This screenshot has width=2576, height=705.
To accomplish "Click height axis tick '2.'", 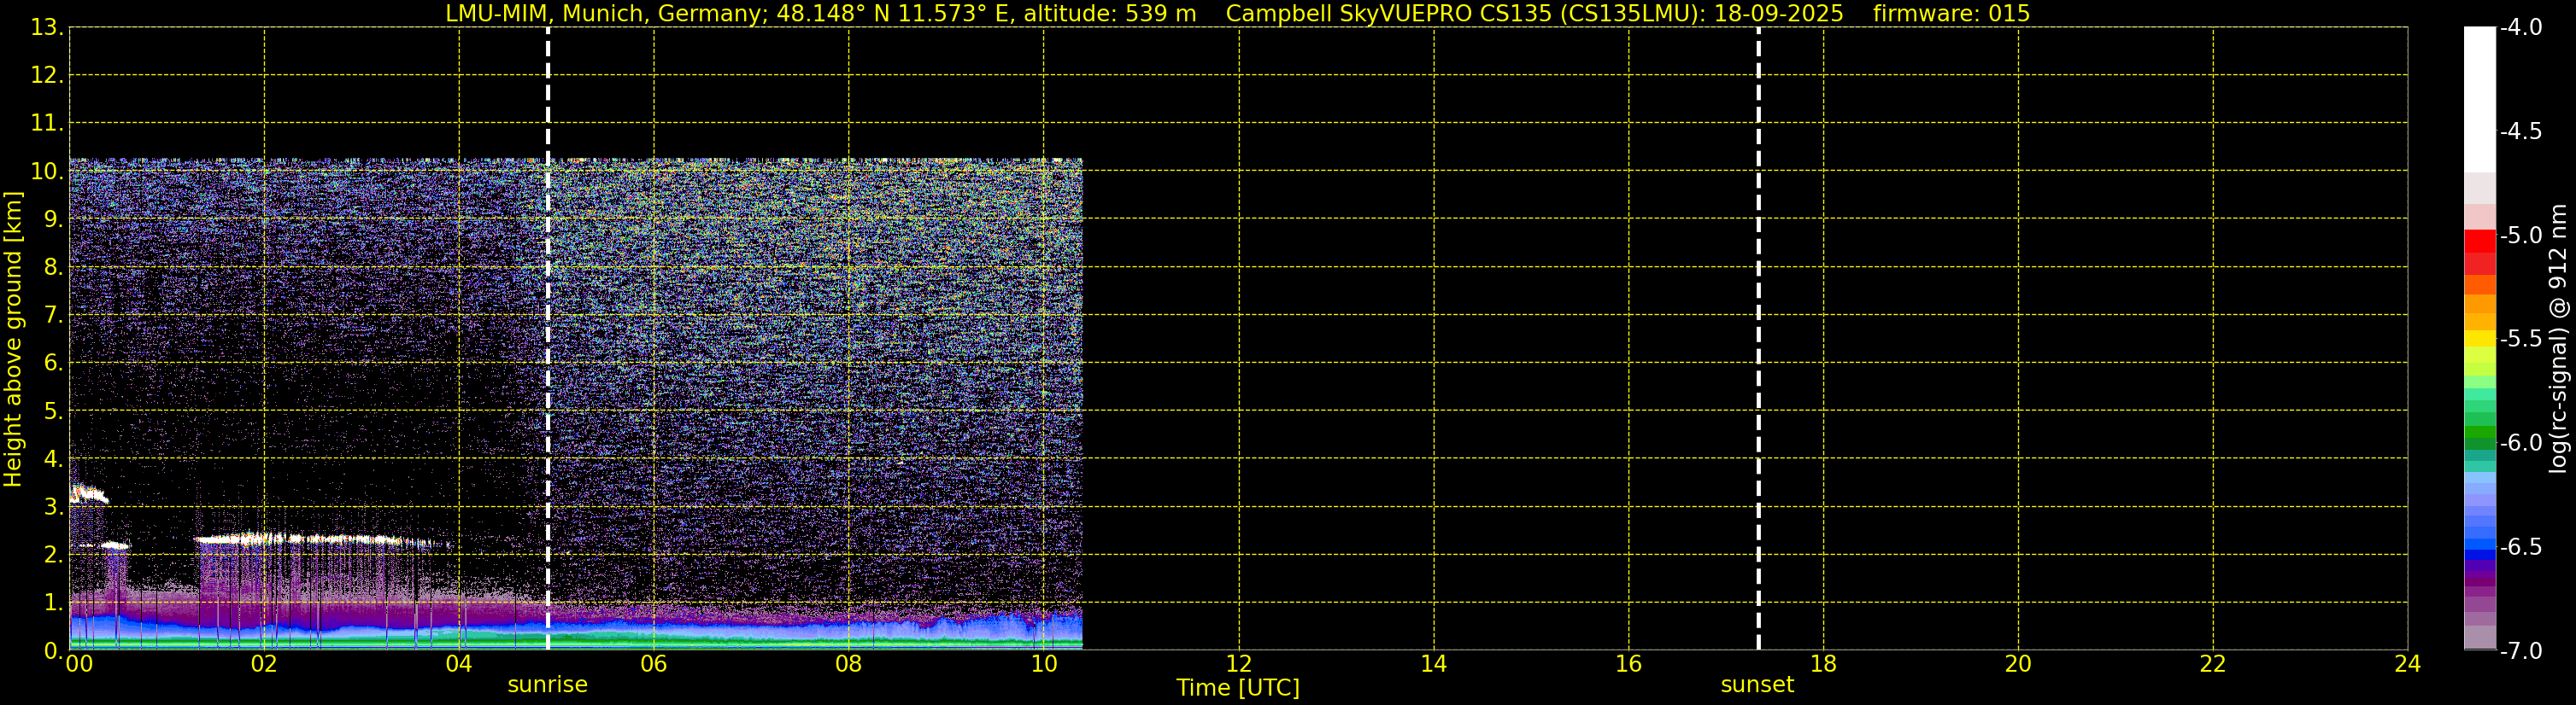I will click(x=53, y=556).
